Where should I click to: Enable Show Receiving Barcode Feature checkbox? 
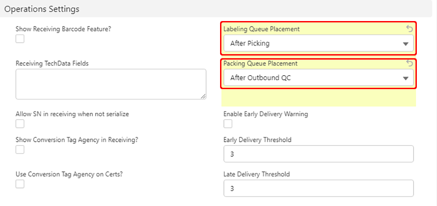coord(20,39)
